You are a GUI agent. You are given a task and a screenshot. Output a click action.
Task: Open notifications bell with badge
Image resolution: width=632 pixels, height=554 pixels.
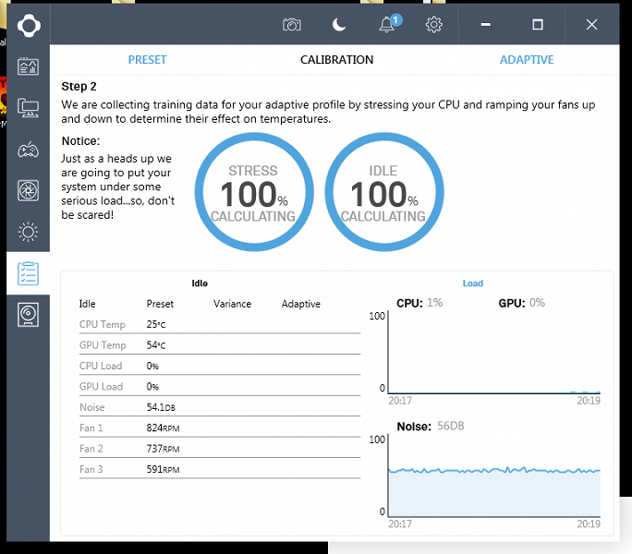click(x=389, y=24)
